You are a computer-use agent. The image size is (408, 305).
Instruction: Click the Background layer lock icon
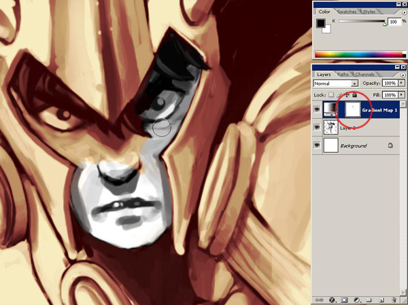coord(390,145)
